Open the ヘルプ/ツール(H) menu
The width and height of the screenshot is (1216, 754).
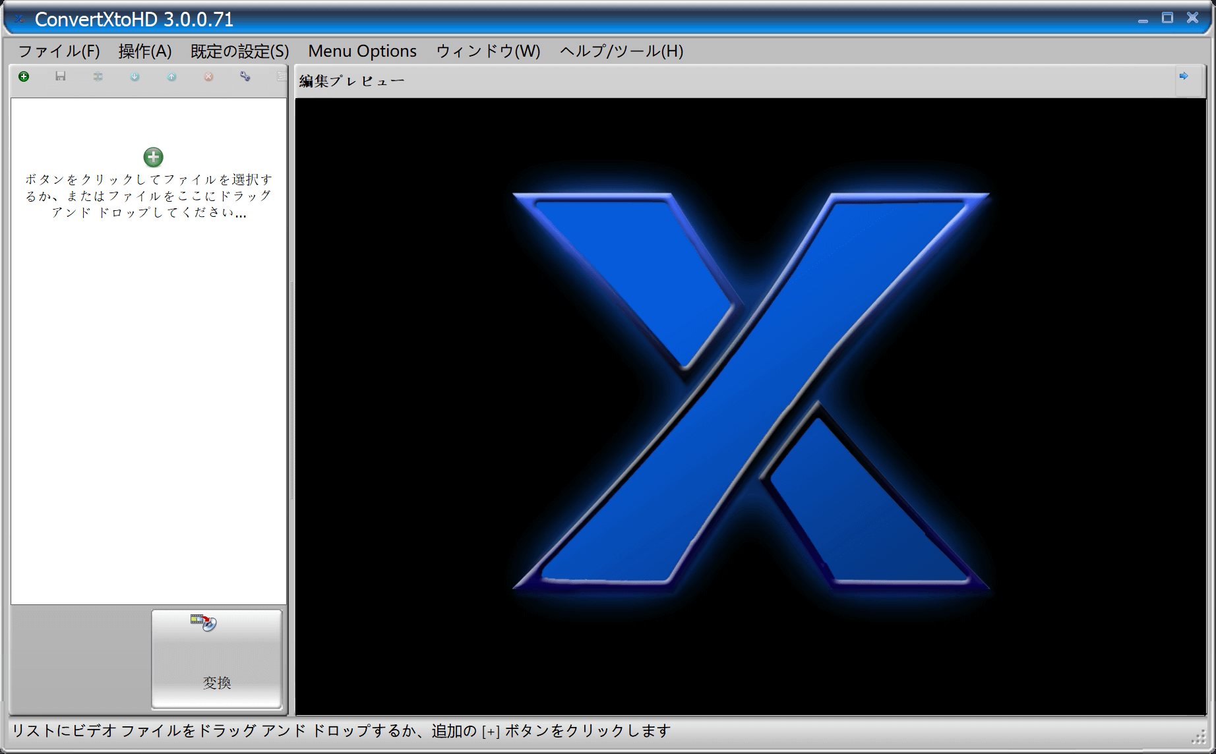[x=621, y=51]
